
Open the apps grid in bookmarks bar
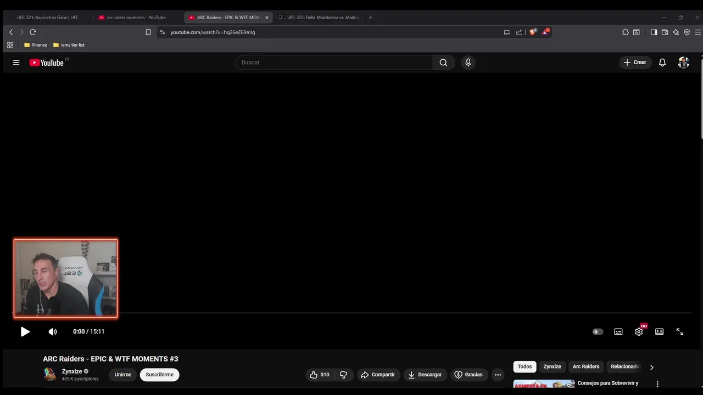[10, 45]
